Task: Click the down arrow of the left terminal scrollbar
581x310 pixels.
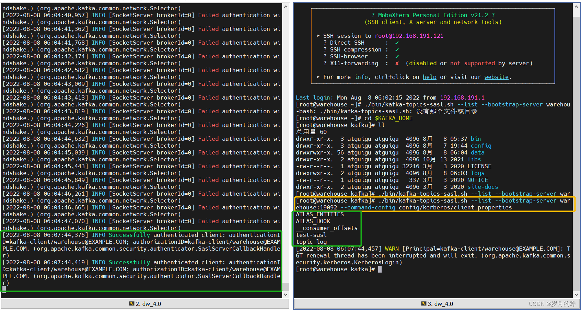Action: pyautogui.click(x=286, y=295)
